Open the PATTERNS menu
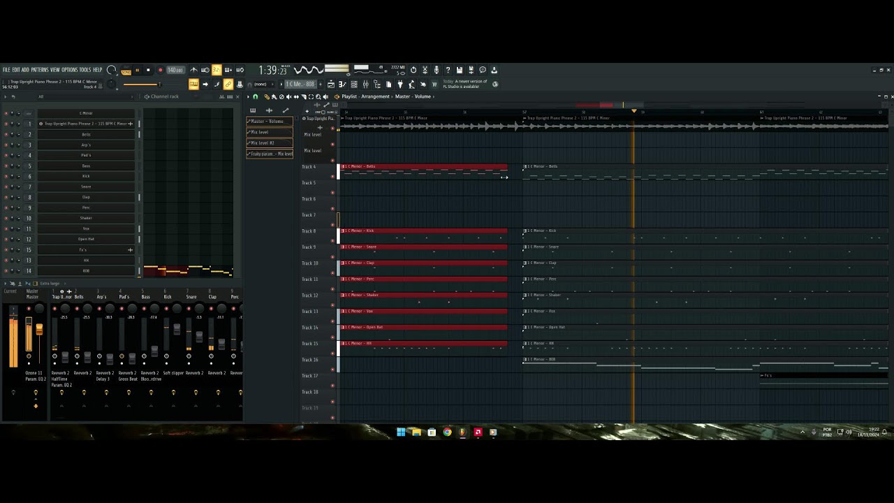Screen dimensions: 894x503 tap(40, 70)
